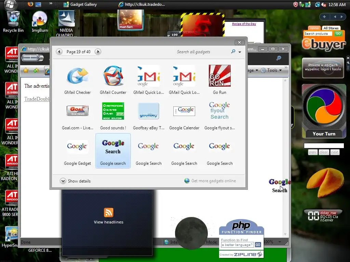Open the HyperSnap desktop shortcut
The height and width of the screenshot is (262, 350).
point(10,237)
